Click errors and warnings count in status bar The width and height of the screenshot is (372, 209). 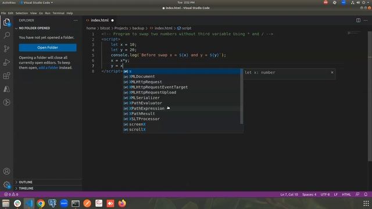click(x=11, y=194)
